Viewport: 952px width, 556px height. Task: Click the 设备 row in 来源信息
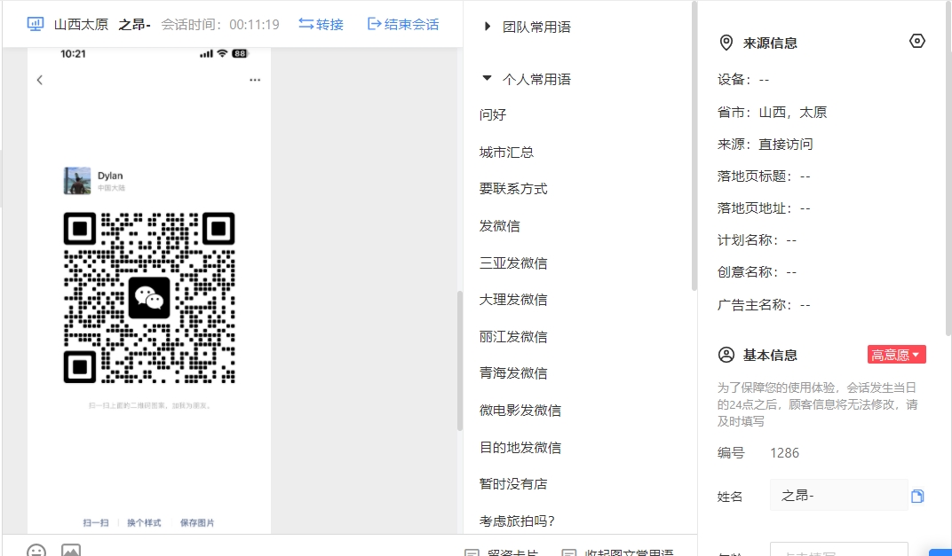[x=743, y=80]
